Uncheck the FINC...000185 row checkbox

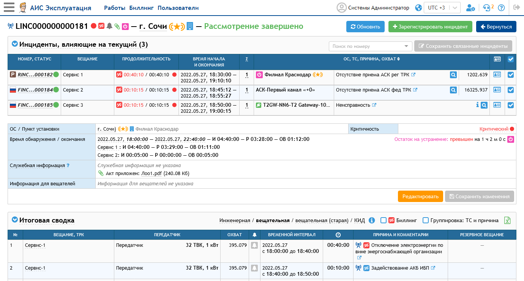(x=511, y=105)
